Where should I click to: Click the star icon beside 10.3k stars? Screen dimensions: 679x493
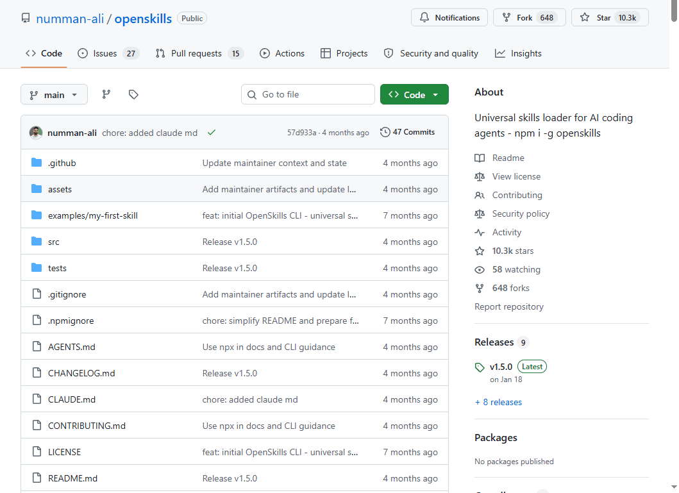pyautogui.click(x=480, y=251)
